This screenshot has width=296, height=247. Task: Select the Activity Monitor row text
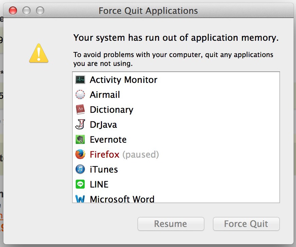(x=123, y=80)
